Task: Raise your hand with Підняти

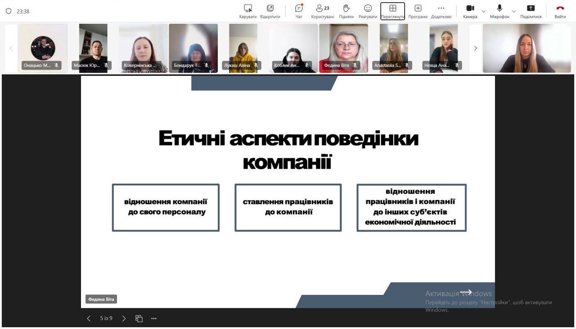Action: pos(346,11)
